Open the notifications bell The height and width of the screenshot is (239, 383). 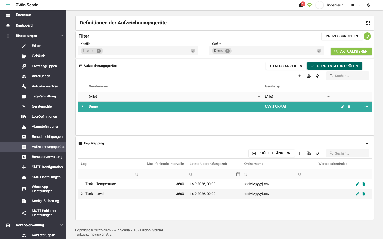point(301,5)
